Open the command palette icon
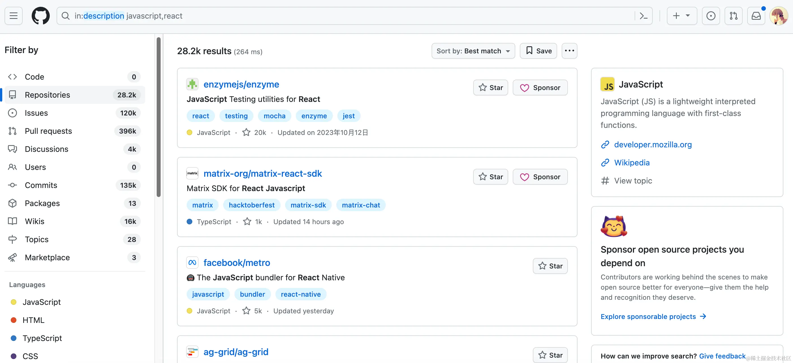 click(643, 16)
